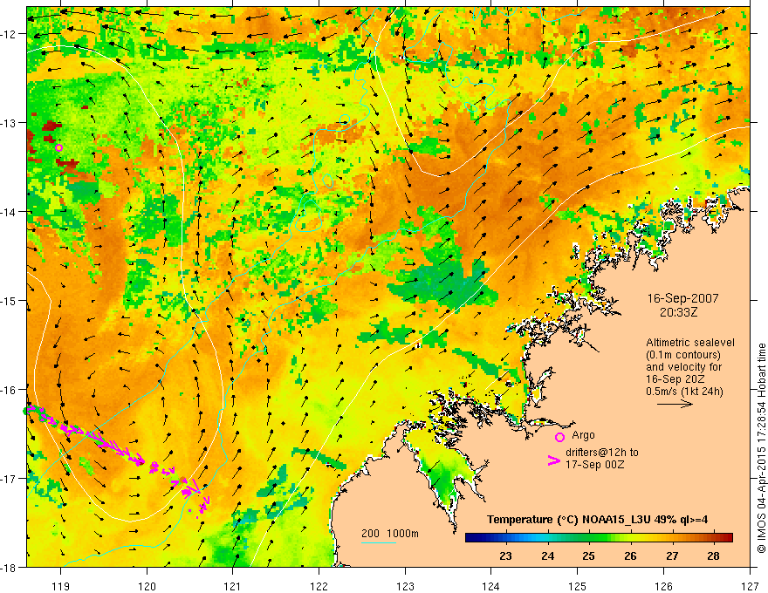The width and height of the screenshot is (768, 593).
Task: Click the color bar tick label '24'
Action: pyautogui.click(x=547, y=556)
